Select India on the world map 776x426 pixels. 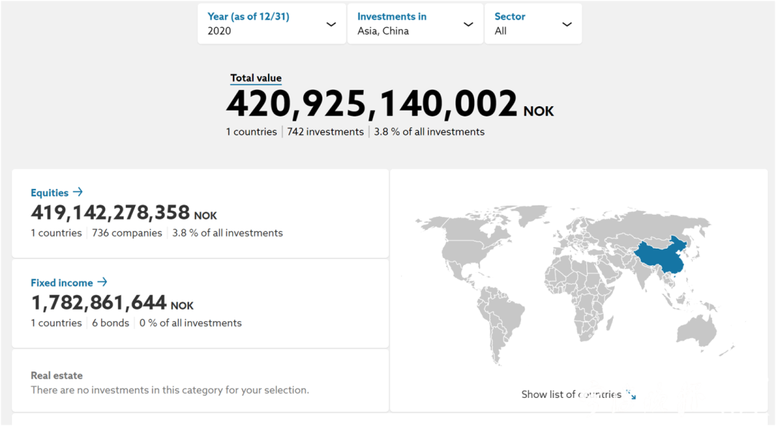tap(632, 277)
